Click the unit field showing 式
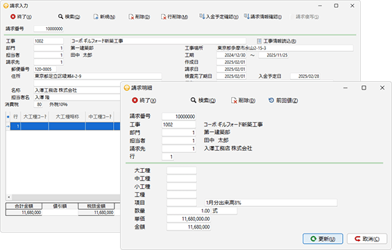This screenshot has width=392, height=250. (x=224, y=210)
